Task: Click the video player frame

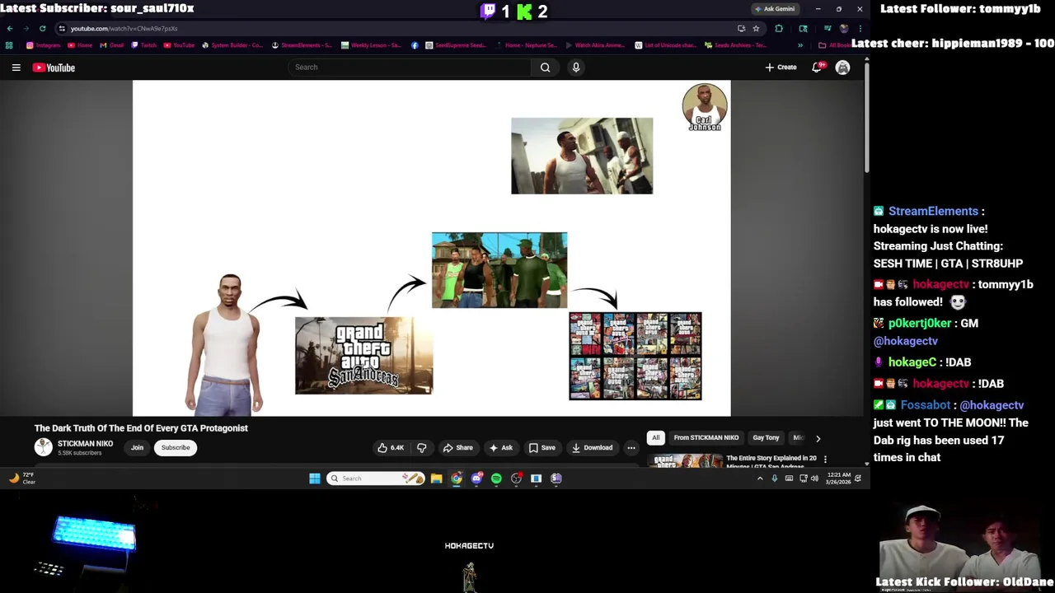Action: pyautogui.click(x=431, y=248)
